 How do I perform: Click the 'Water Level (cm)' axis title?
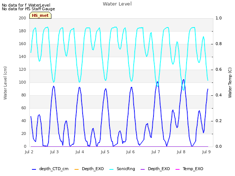[x=5, y=83]
